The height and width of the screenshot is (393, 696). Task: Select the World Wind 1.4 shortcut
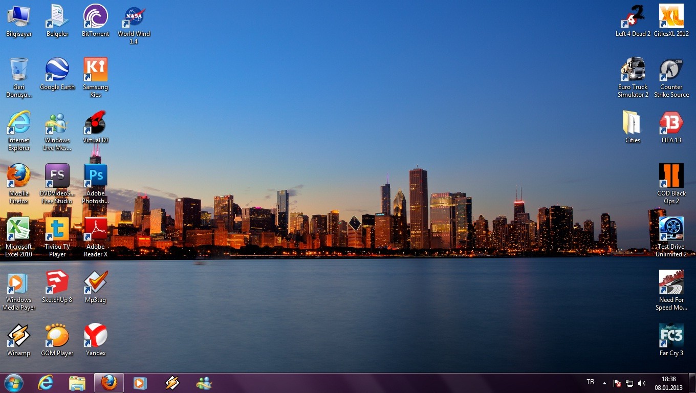[134, 25]
